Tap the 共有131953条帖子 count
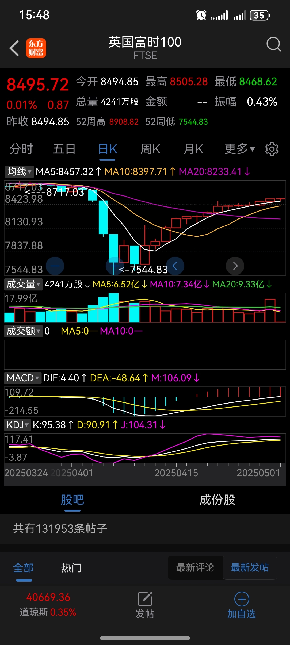The height and width of the screenshot is (645, 290). pyautogui.click(x=60, y=528)
